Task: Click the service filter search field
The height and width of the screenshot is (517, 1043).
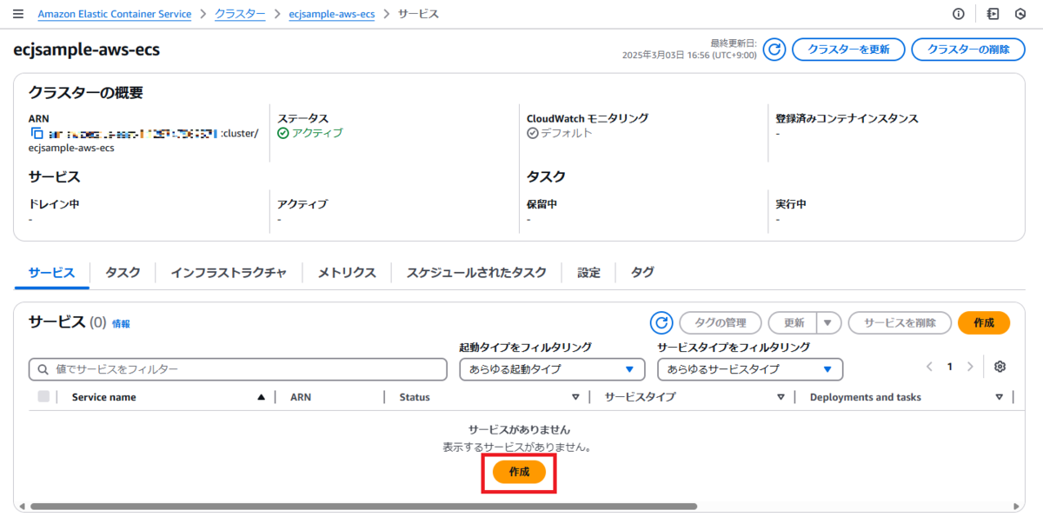Action: coord(238,369)
